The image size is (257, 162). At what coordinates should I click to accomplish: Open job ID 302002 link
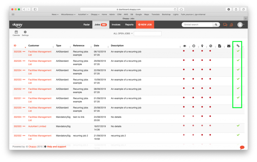(x=18, y=136)
